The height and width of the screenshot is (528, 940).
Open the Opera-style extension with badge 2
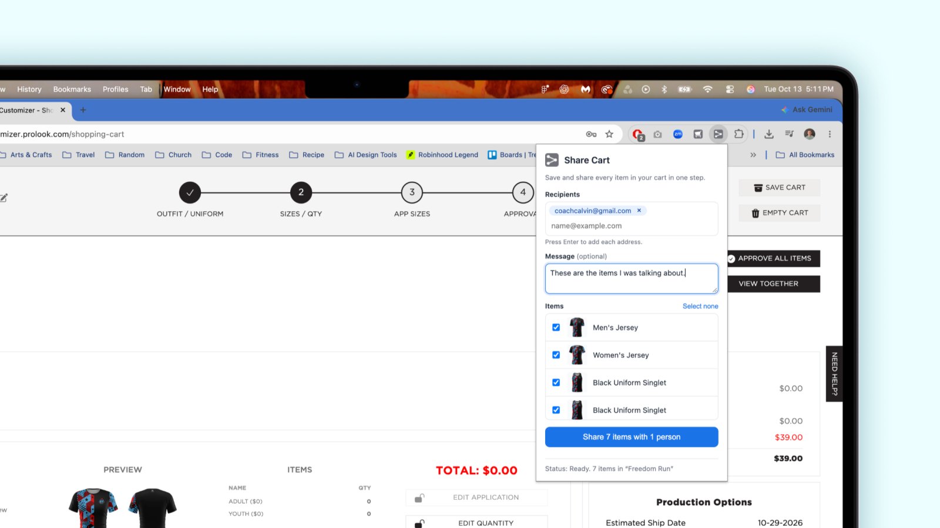(638, 135)
